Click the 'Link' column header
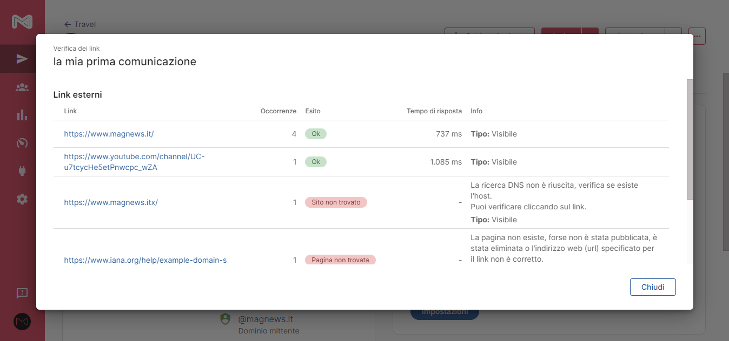Image resolution: width=729 pixels, height=341 pixels. 70,111
